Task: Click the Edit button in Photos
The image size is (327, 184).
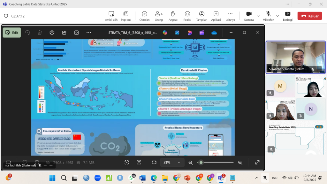Action: (x=12, y=33)
